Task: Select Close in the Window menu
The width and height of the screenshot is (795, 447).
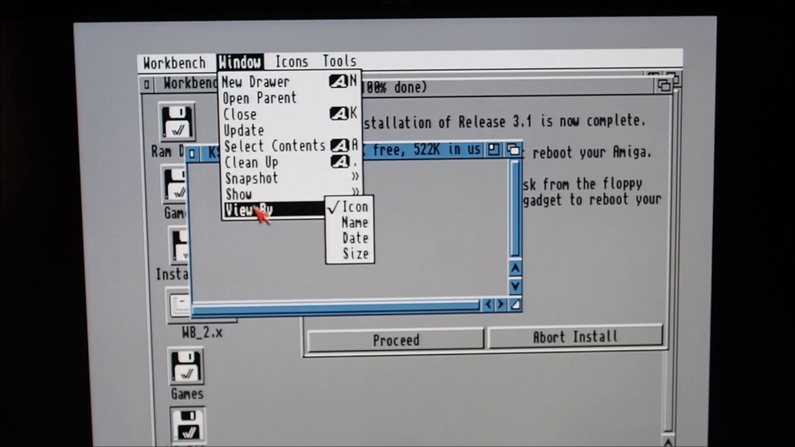Action: (x=289, y=114)
